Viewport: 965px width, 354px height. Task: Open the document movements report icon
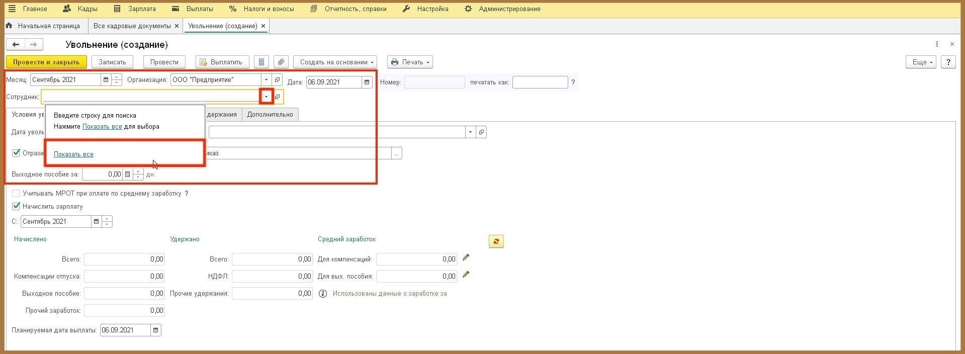tap(261, 62)
